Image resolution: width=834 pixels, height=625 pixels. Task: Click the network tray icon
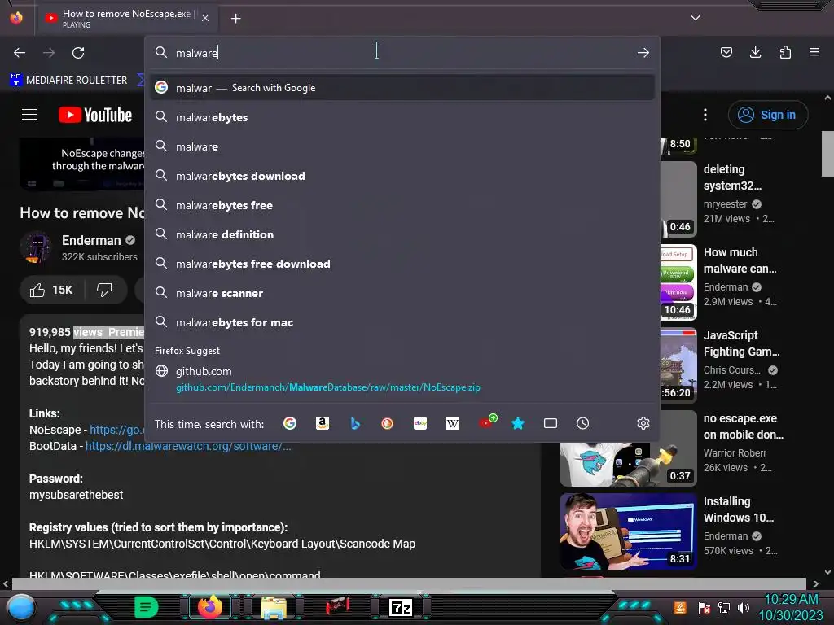coord(724,607)
